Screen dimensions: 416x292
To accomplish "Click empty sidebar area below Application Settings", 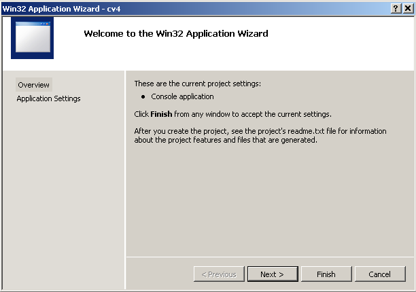I will pyautogui.click(x=63, y=196).
